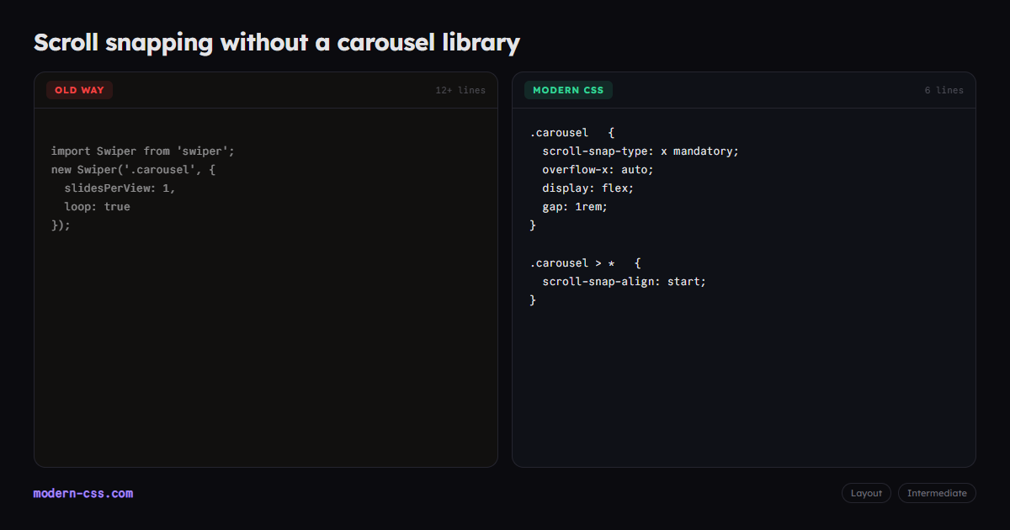Click the '12+ lines' label
The width and height of the screenshot is (1010, 530).
coord(460,90)
